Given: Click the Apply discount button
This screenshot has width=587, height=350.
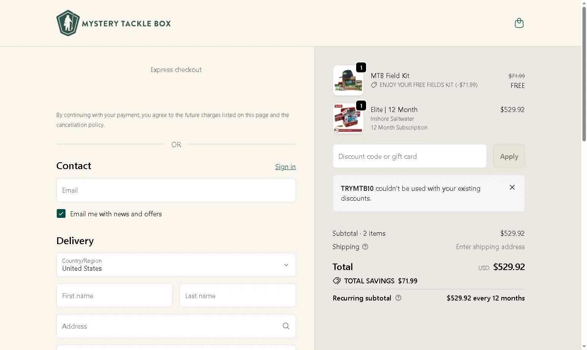Looking at the screenshot, I should [509, 156].
